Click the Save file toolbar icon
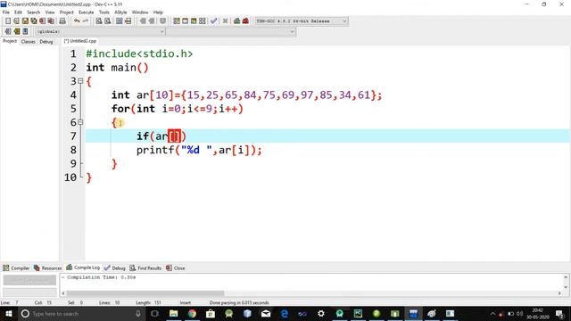The width and height of the screenshot is (571, 321). 25,21
